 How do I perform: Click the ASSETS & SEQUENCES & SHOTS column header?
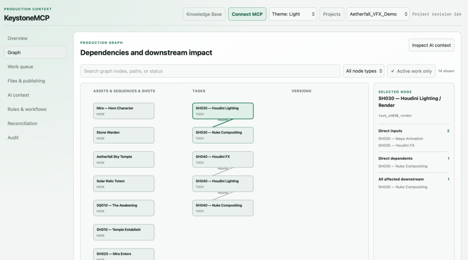click(124, 91)
